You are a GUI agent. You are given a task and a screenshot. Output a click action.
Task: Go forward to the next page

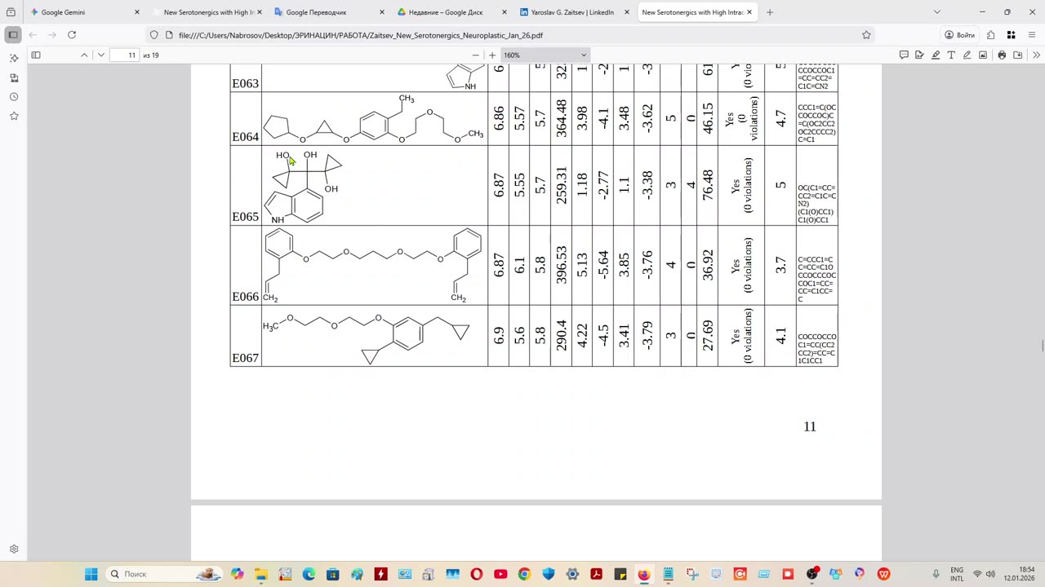point(52,35)
